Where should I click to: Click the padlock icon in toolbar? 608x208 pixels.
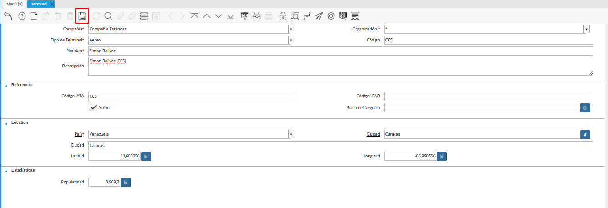(x=283, y=16)
